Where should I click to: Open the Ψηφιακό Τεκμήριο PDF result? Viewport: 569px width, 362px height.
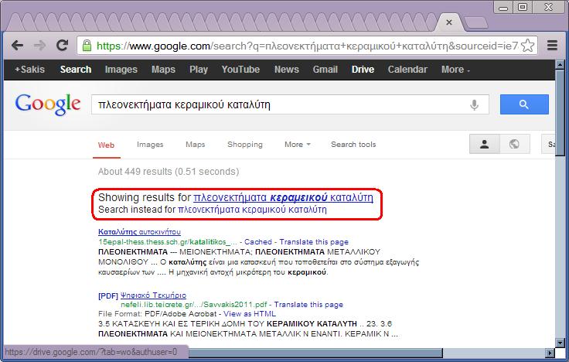coord(153,295)
